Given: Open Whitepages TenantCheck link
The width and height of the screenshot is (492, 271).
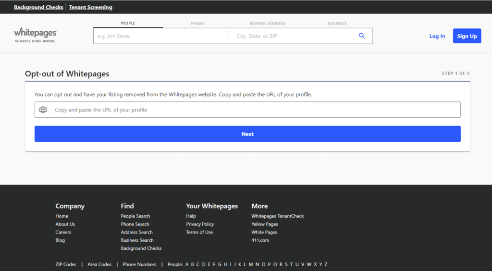Looking at the screenshot, I should click(278, 216).
